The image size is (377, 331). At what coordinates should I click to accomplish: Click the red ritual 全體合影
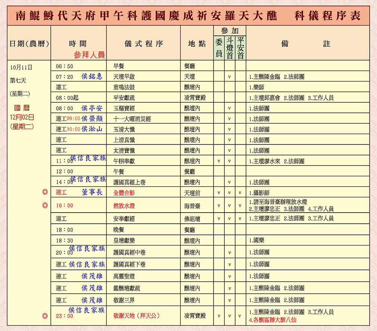pos(124,193)
